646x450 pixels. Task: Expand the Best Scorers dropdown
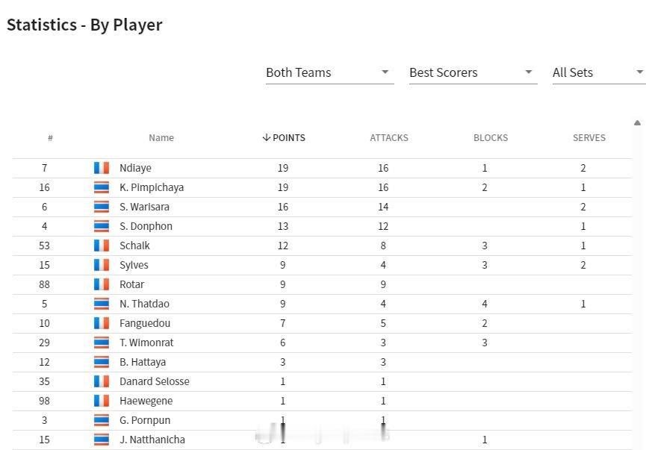point(473,73)
